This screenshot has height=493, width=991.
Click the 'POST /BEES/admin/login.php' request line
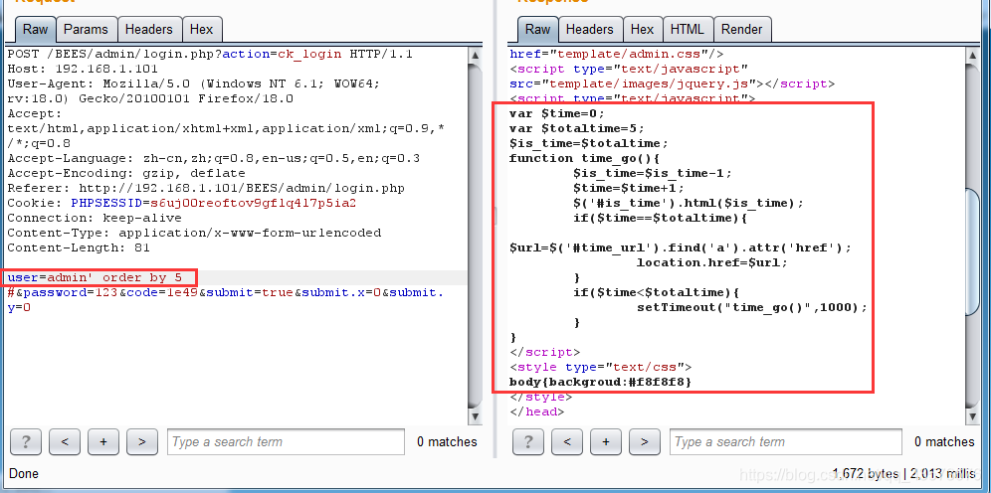click(x=210, y=55)
